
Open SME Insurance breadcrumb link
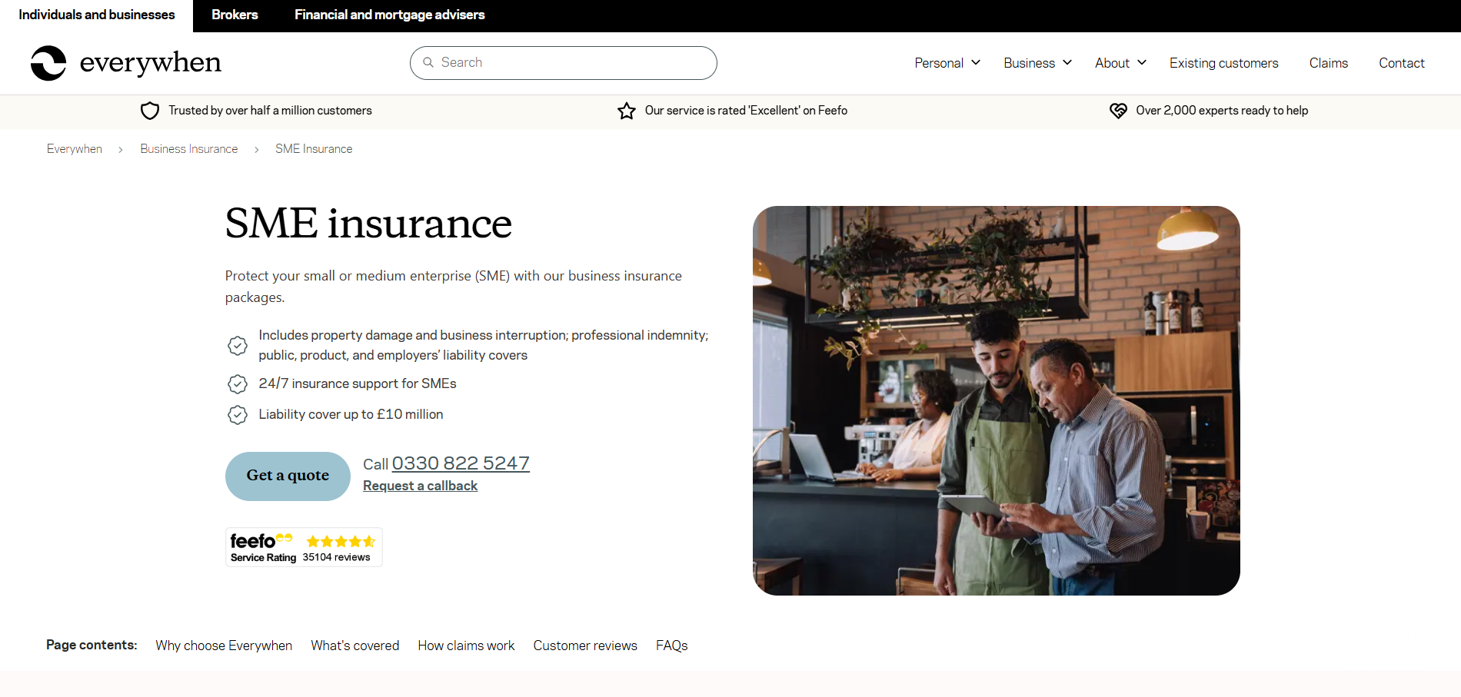pos(314,149)
